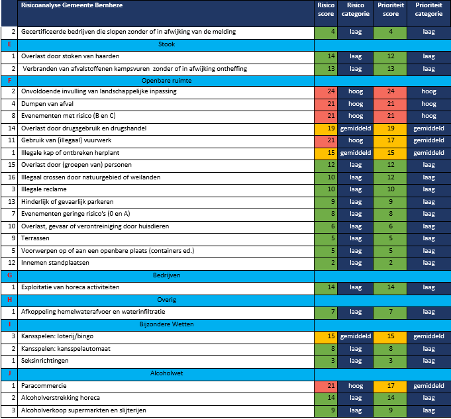Select the "Paracommercie" row label

tap(44, 385)
